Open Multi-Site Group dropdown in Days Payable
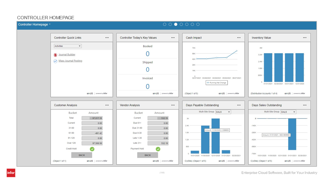Screen dimensions: 324x182 pyautogui.click(x=223, y=112)
